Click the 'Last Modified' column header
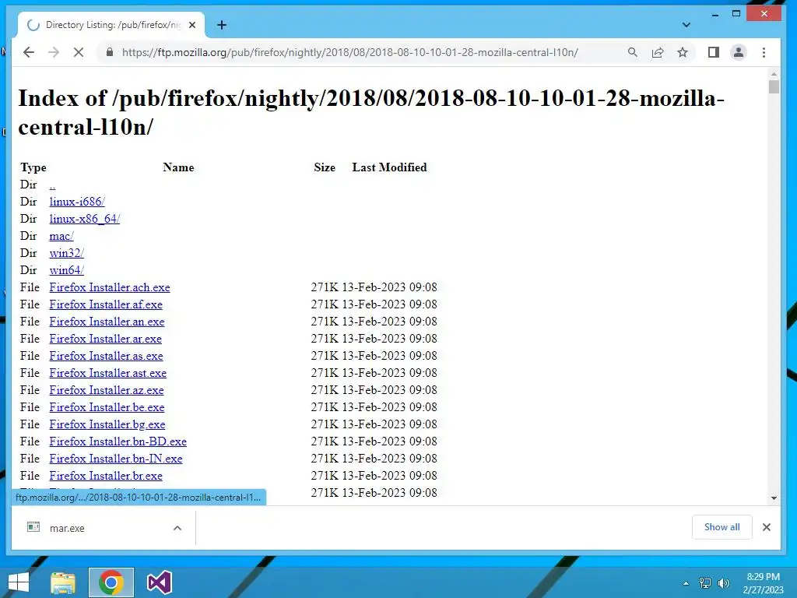This screenshot has height=598, width=797. [389, 167]
